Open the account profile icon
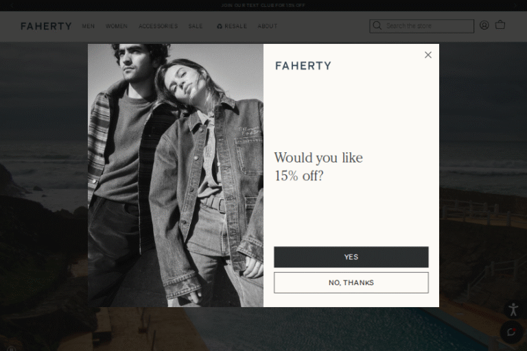 pos(484,25)
